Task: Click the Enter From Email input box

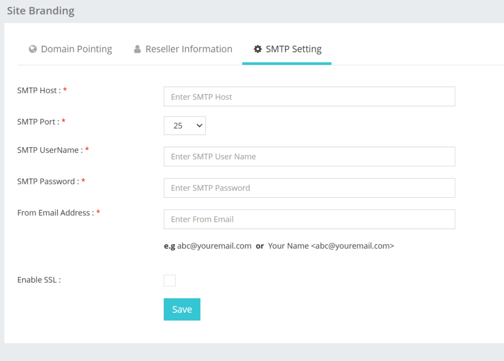Action: [309, 219]
